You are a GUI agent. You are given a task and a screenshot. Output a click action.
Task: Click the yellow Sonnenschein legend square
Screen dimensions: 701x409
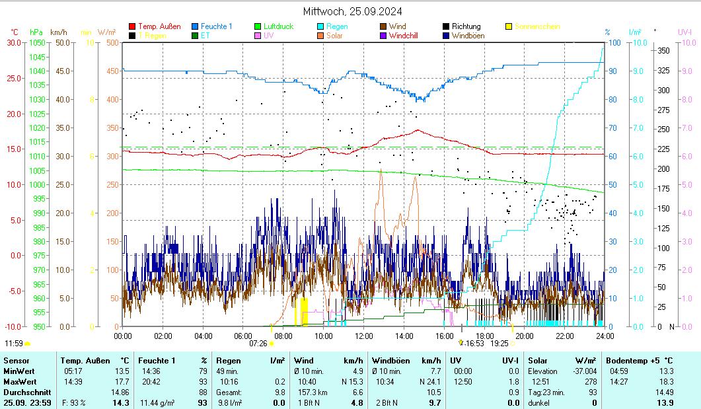click(x=509, y=27)
